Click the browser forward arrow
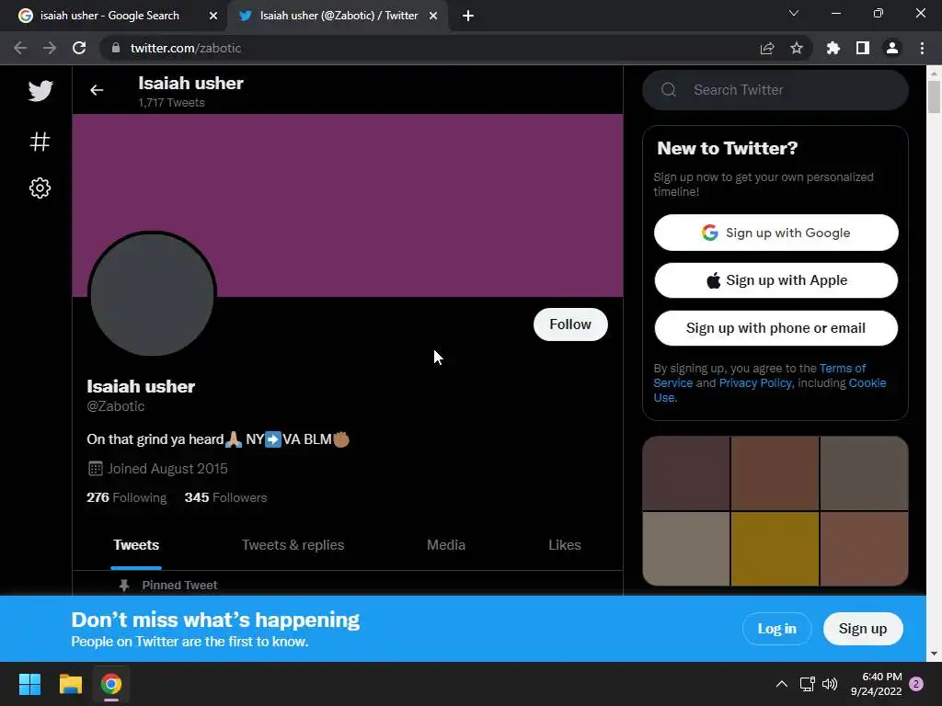Image resolution: width=942 pixels, height=706 pixels. click(50, 48)
